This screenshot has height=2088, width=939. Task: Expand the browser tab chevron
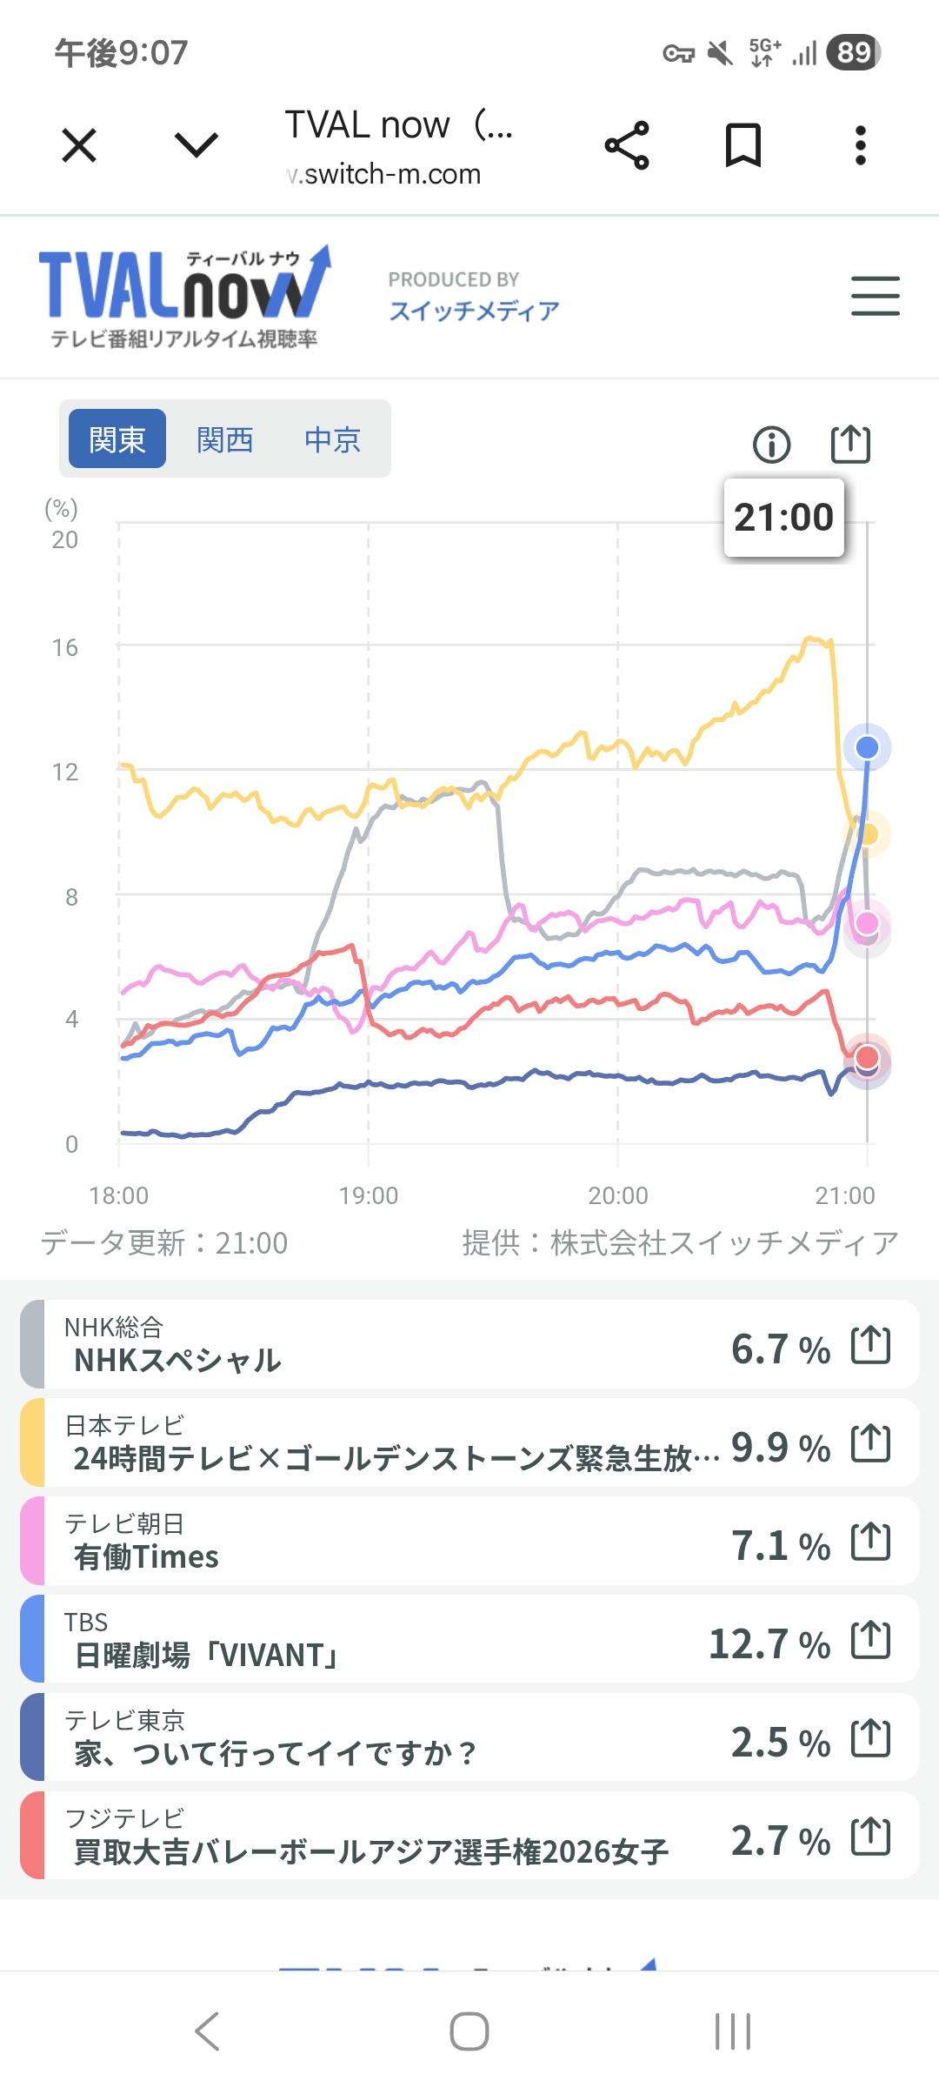coord(196,144)
